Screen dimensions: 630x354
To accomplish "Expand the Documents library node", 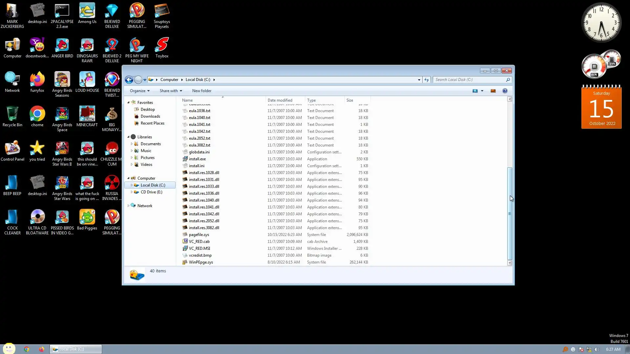I will pyautogui.click(x=132, y=144).
